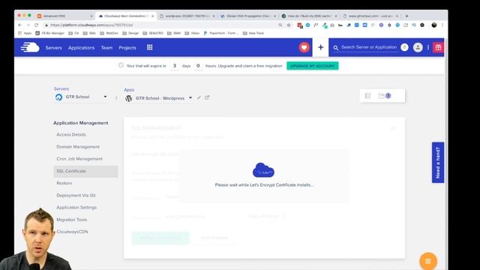
Task: Open Domain Management in sidebar
Action: pyautogui.click(x=78, y=147)
